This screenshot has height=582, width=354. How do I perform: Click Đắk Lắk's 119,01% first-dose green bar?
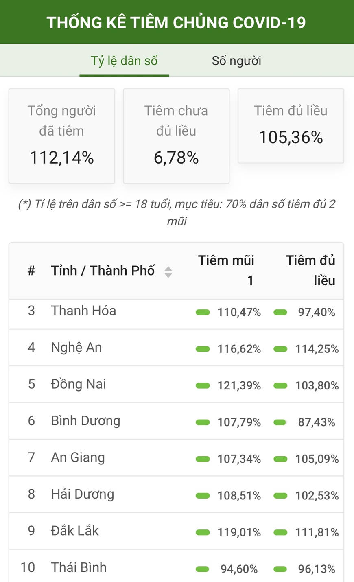coord(203,532)
